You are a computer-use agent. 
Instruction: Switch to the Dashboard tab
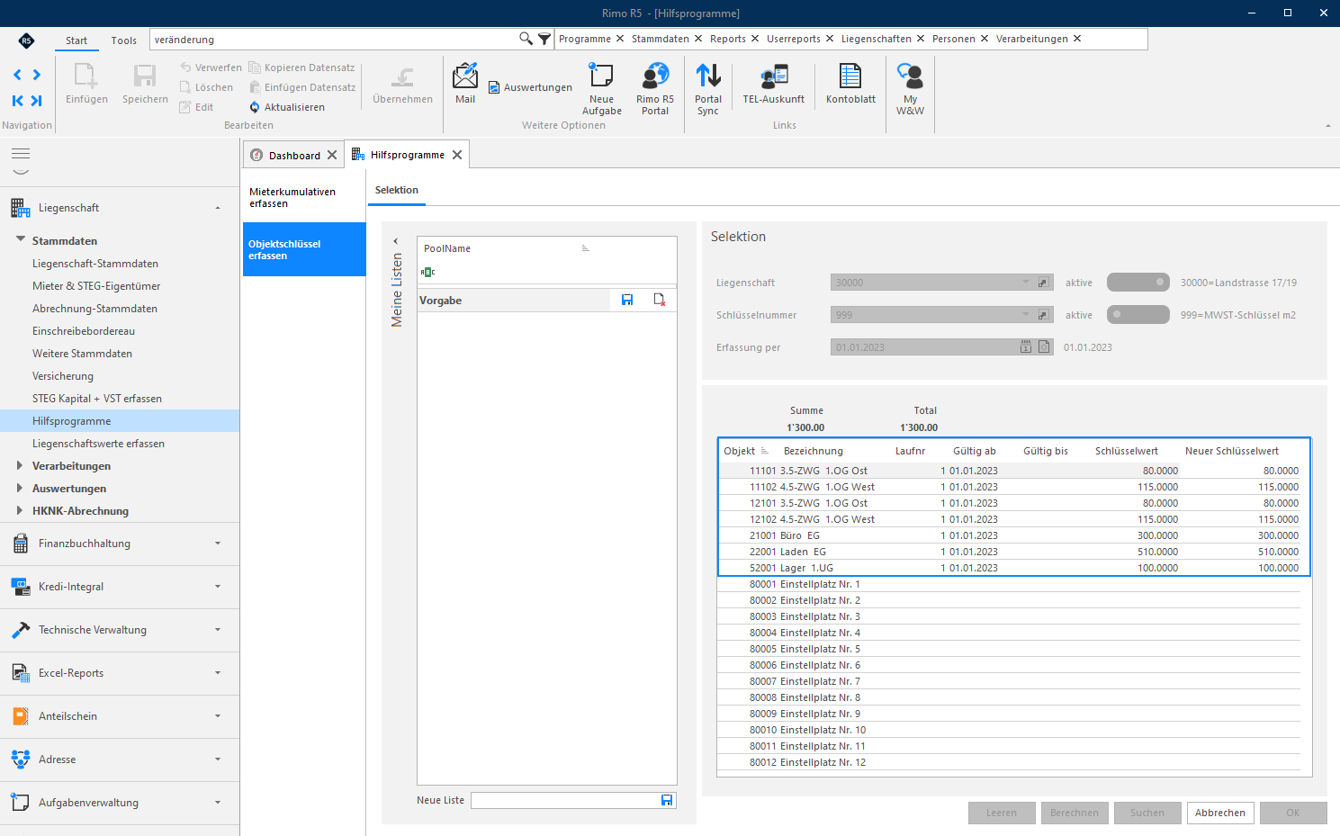pos(293,155)
